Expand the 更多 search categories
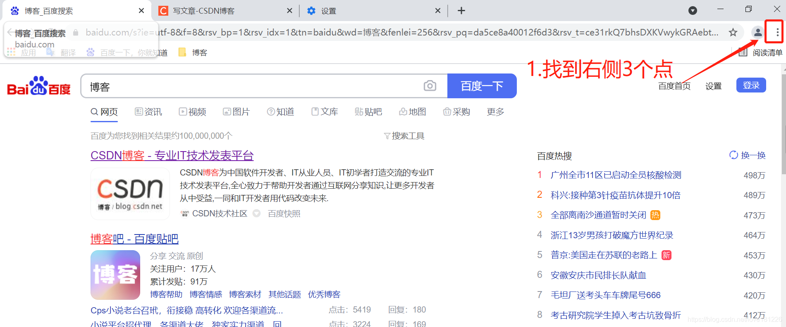Viewport: 786px width, 327px height. point(495,112)
